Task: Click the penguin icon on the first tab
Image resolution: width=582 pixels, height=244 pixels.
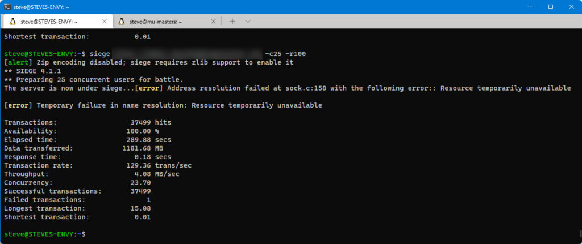Action: (x=13, y=22)
